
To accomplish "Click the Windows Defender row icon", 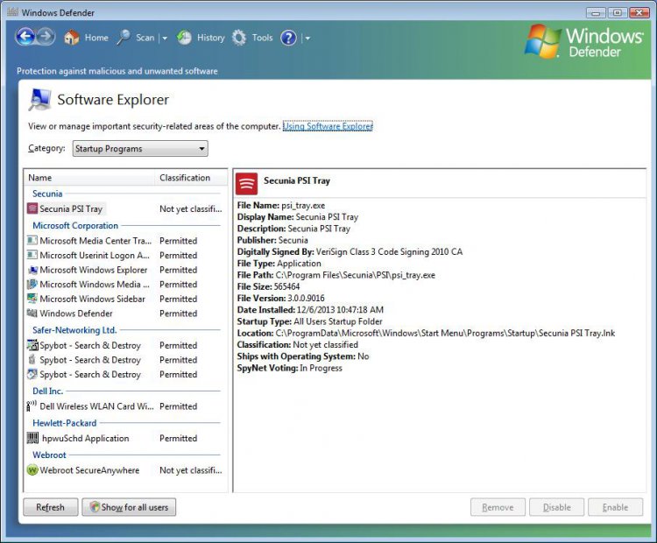I will point(32,313).
